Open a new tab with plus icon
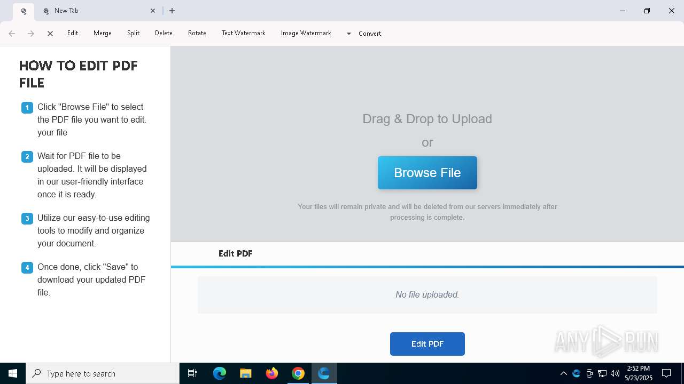The height and width of the screenshot is (384, 684). point(172,11)
